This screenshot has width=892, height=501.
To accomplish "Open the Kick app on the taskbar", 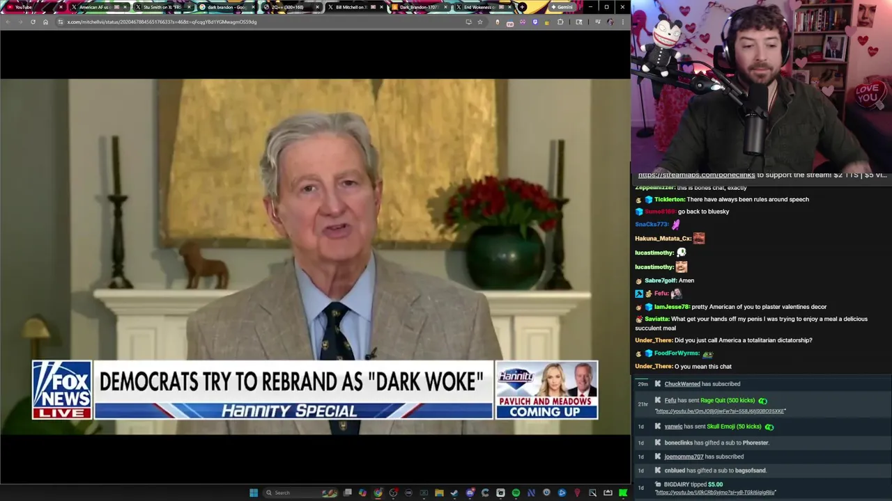I will point(622,493).
